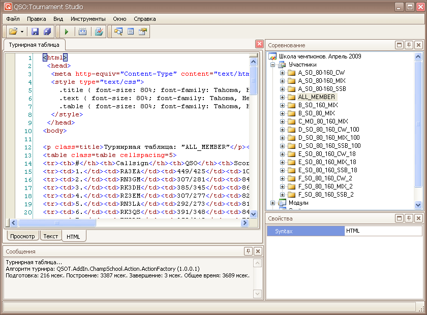Click the red checkmark report toolbar icon
Image resolution: width=427 pixels, height=315 pixels.
point(99,31)
